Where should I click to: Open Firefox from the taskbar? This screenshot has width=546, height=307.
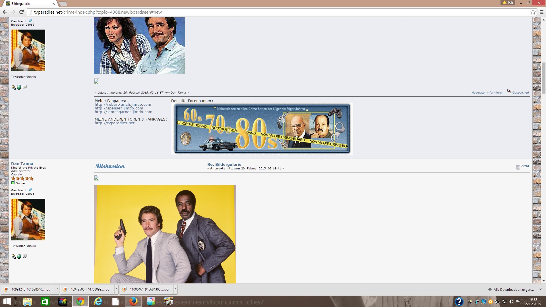pyautogui.click(x=133, y=301)
